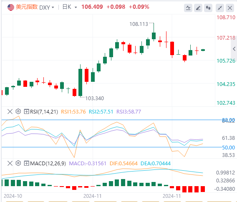Expand the DXY symbol dropdown
The width and height of the screenshot is (237, 202).
47,7
